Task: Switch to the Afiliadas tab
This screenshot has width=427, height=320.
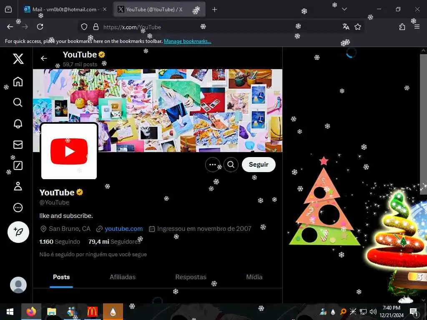Action: (123, 277)
